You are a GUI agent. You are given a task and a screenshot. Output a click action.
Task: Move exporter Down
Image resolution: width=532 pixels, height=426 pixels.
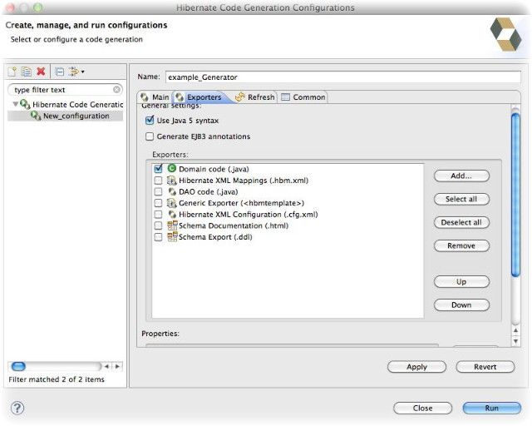click(x=461, y=305)
